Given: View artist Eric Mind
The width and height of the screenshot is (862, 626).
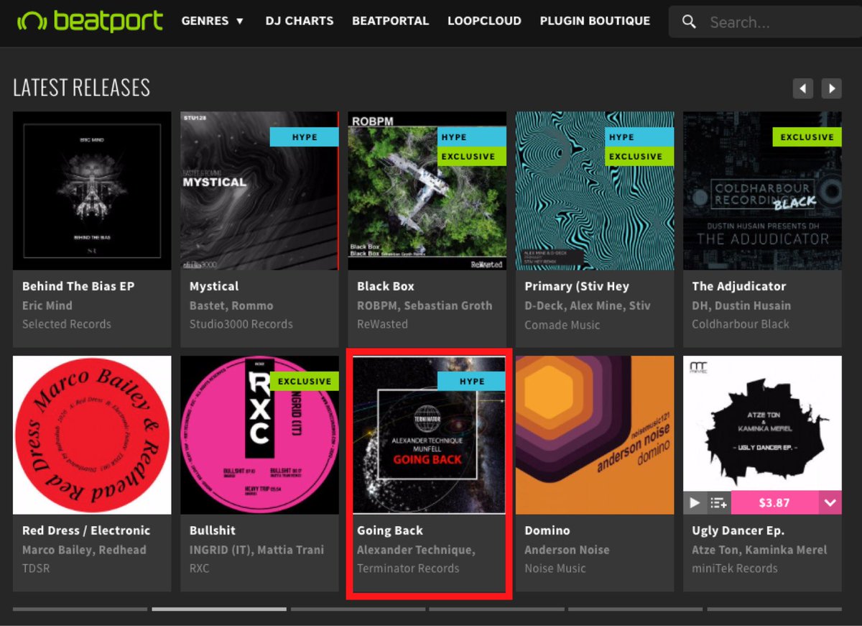Looking at the screenshot, I should point(47,305).
